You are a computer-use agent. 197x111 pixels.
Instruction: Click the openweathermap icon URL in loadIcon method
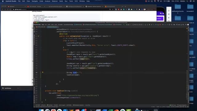click(x=79, y=95)
